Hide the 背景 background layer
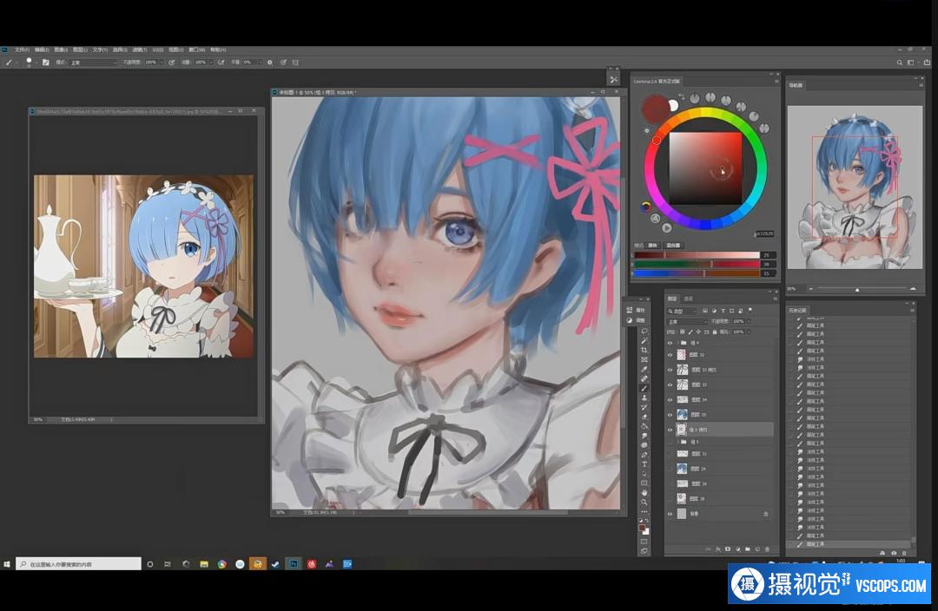938x611 pixels. click(670, 514)
